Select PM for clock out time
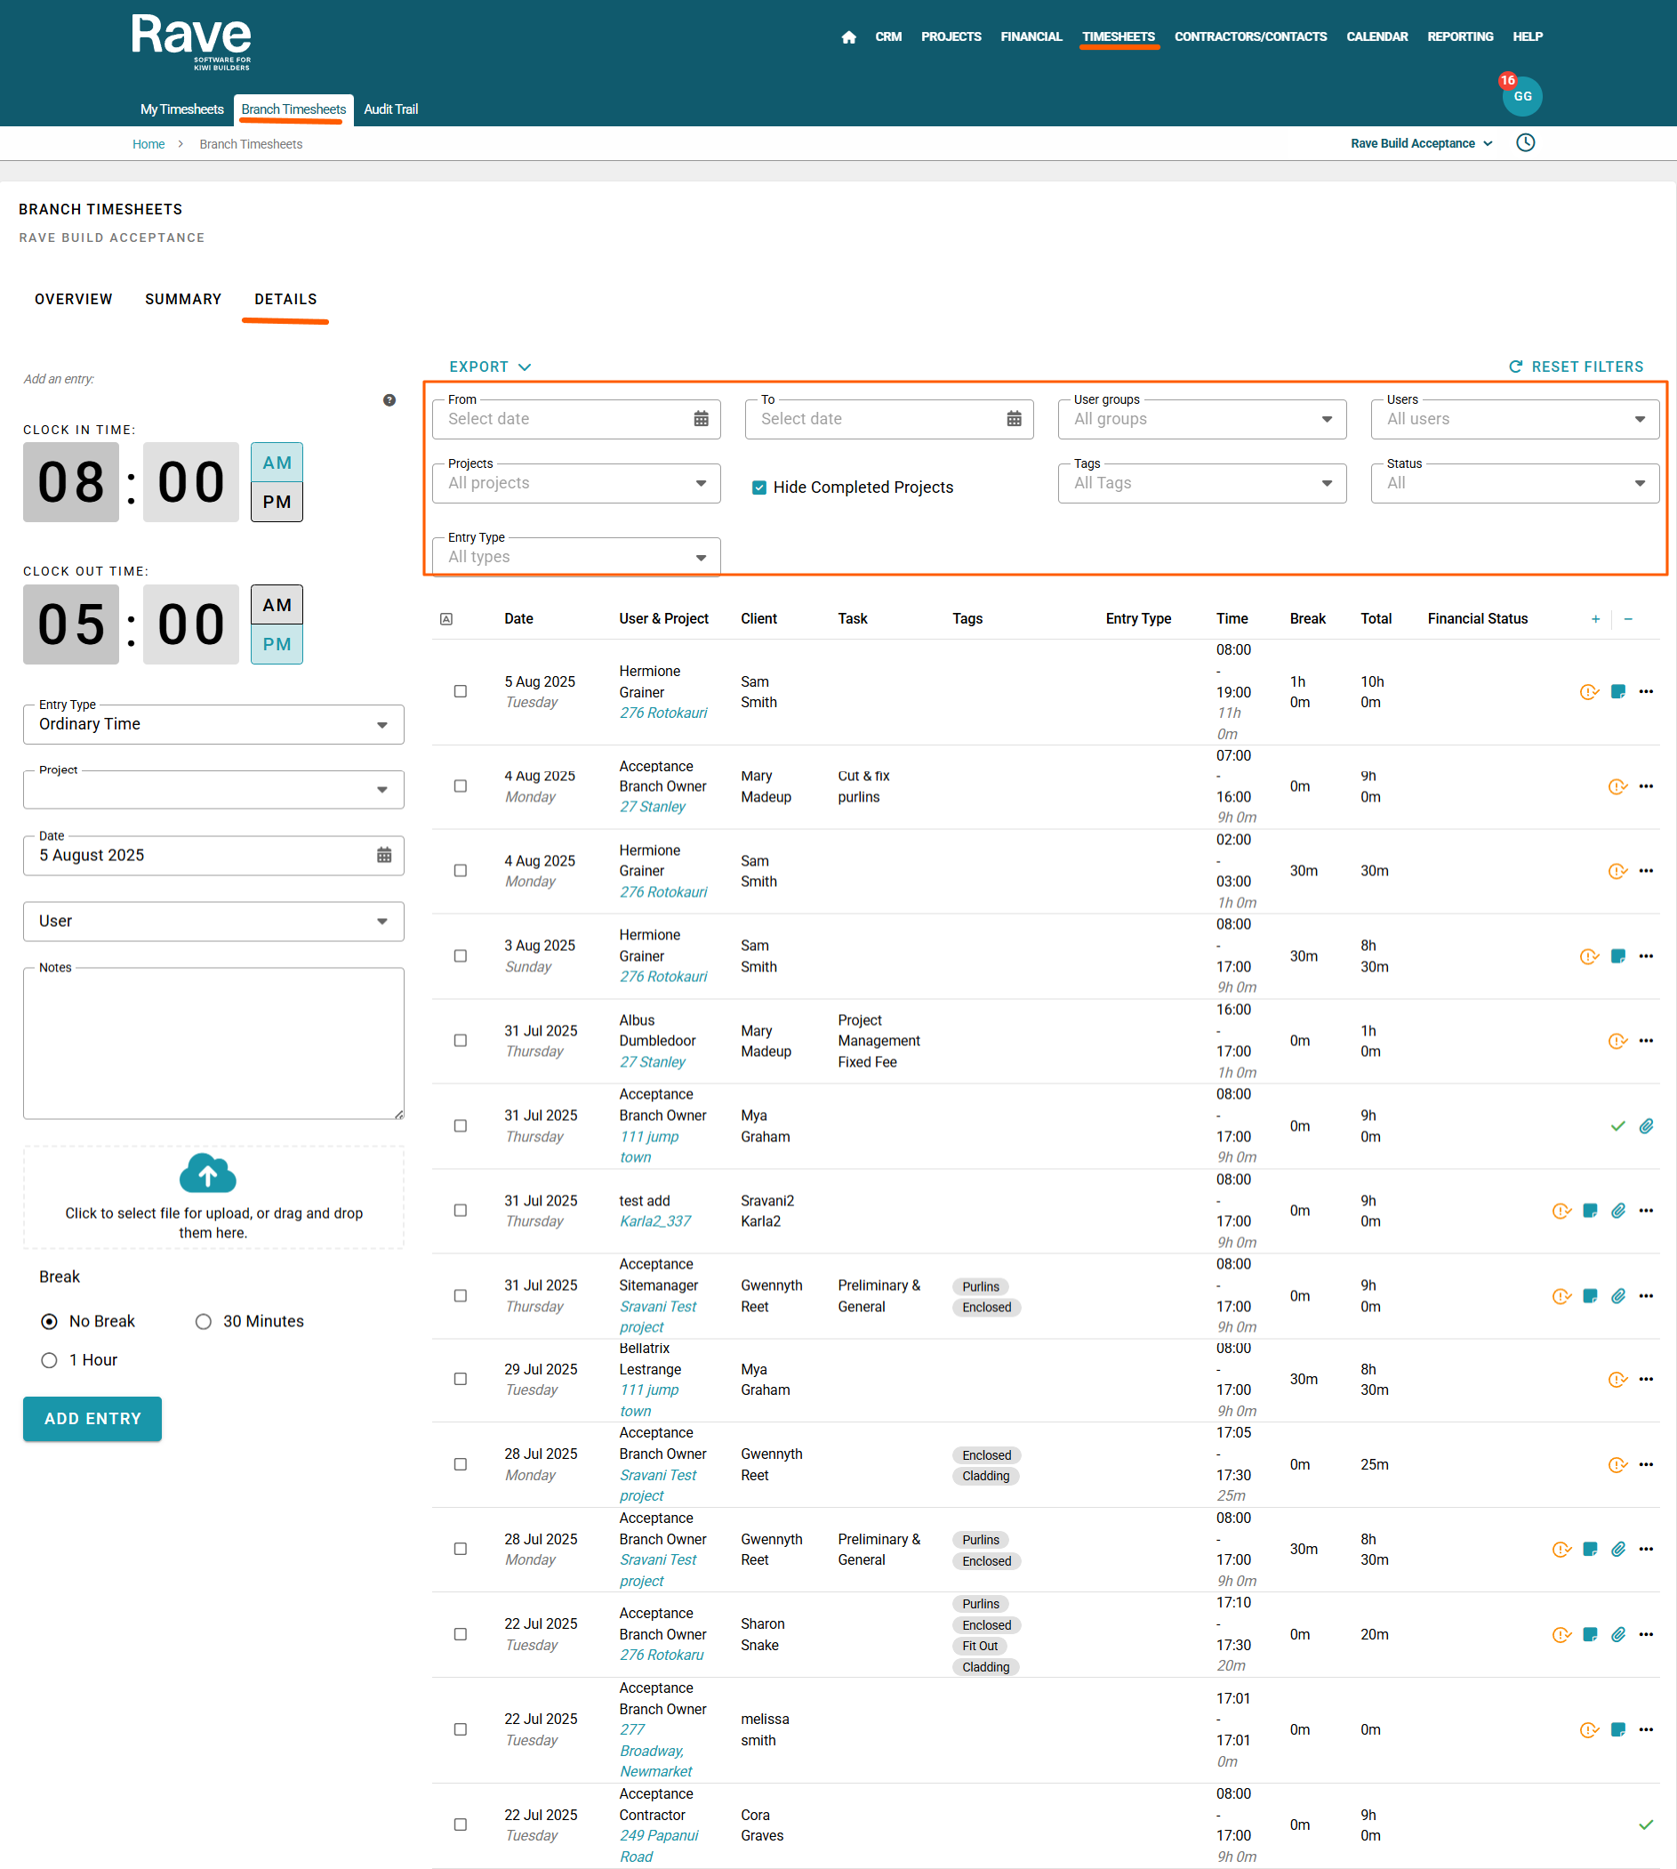Viewport: 1677px width, 1869px height. point(277,645)
